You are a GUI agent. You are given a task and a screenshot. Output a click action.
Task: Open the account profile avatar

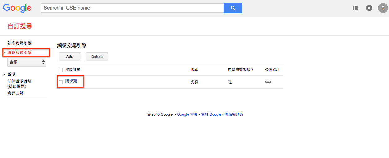coord(383,8)
